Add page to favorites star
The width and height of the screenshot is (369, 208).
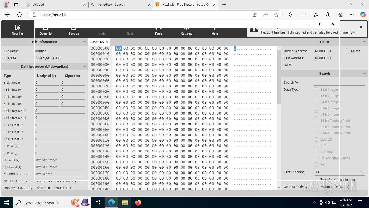pyautogui.click(x=276, y=15)
